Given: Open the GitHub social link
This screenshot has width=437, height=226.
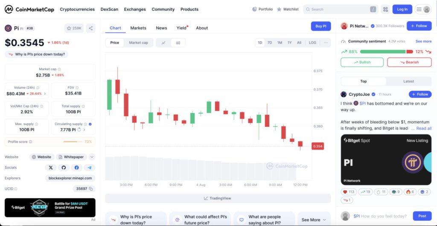Looking at the screenshot, I should click(x=64, y=168).
